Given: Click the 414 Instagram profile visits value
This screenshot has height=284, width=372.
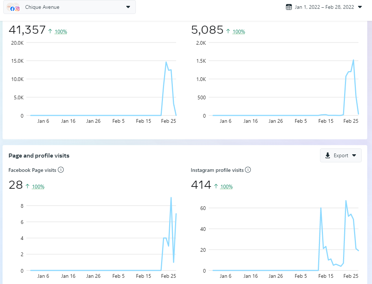Looking at the screenshot, I should pos(201,185).
